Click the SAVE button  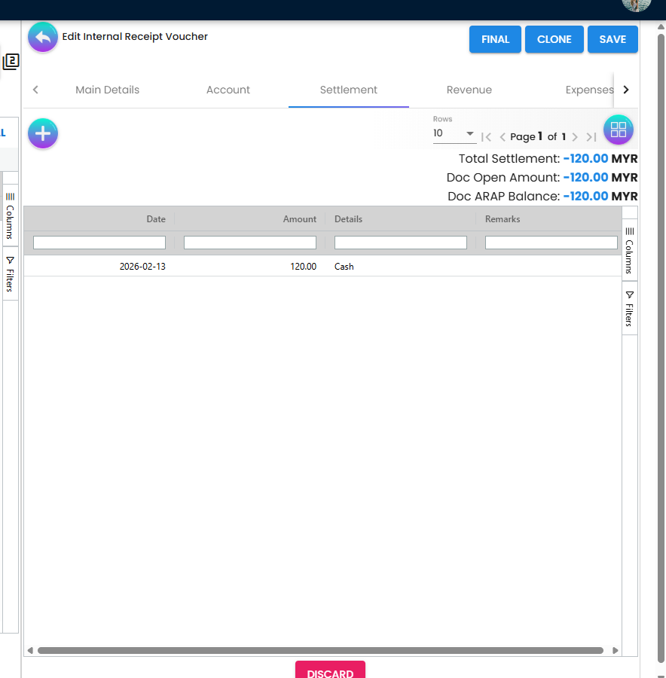pos(613,40)
